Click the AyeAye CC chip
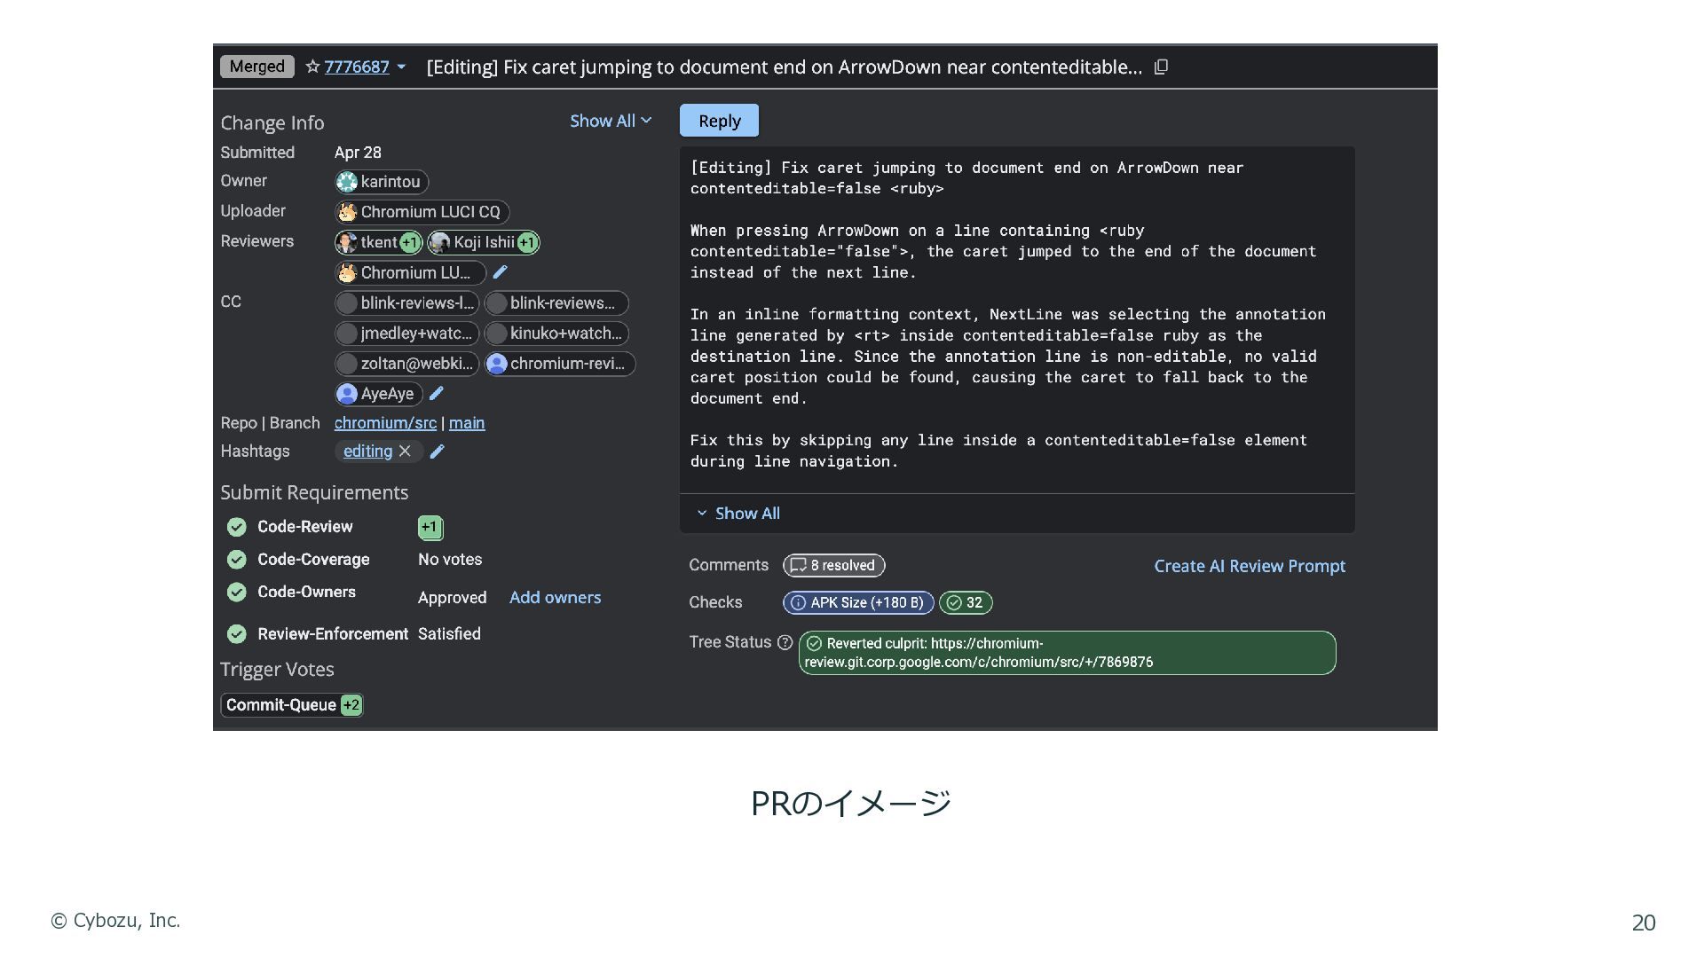Image resolution: width=1704 pixels, height=958 pixels. pyautogui.click(x=378, y=394)
